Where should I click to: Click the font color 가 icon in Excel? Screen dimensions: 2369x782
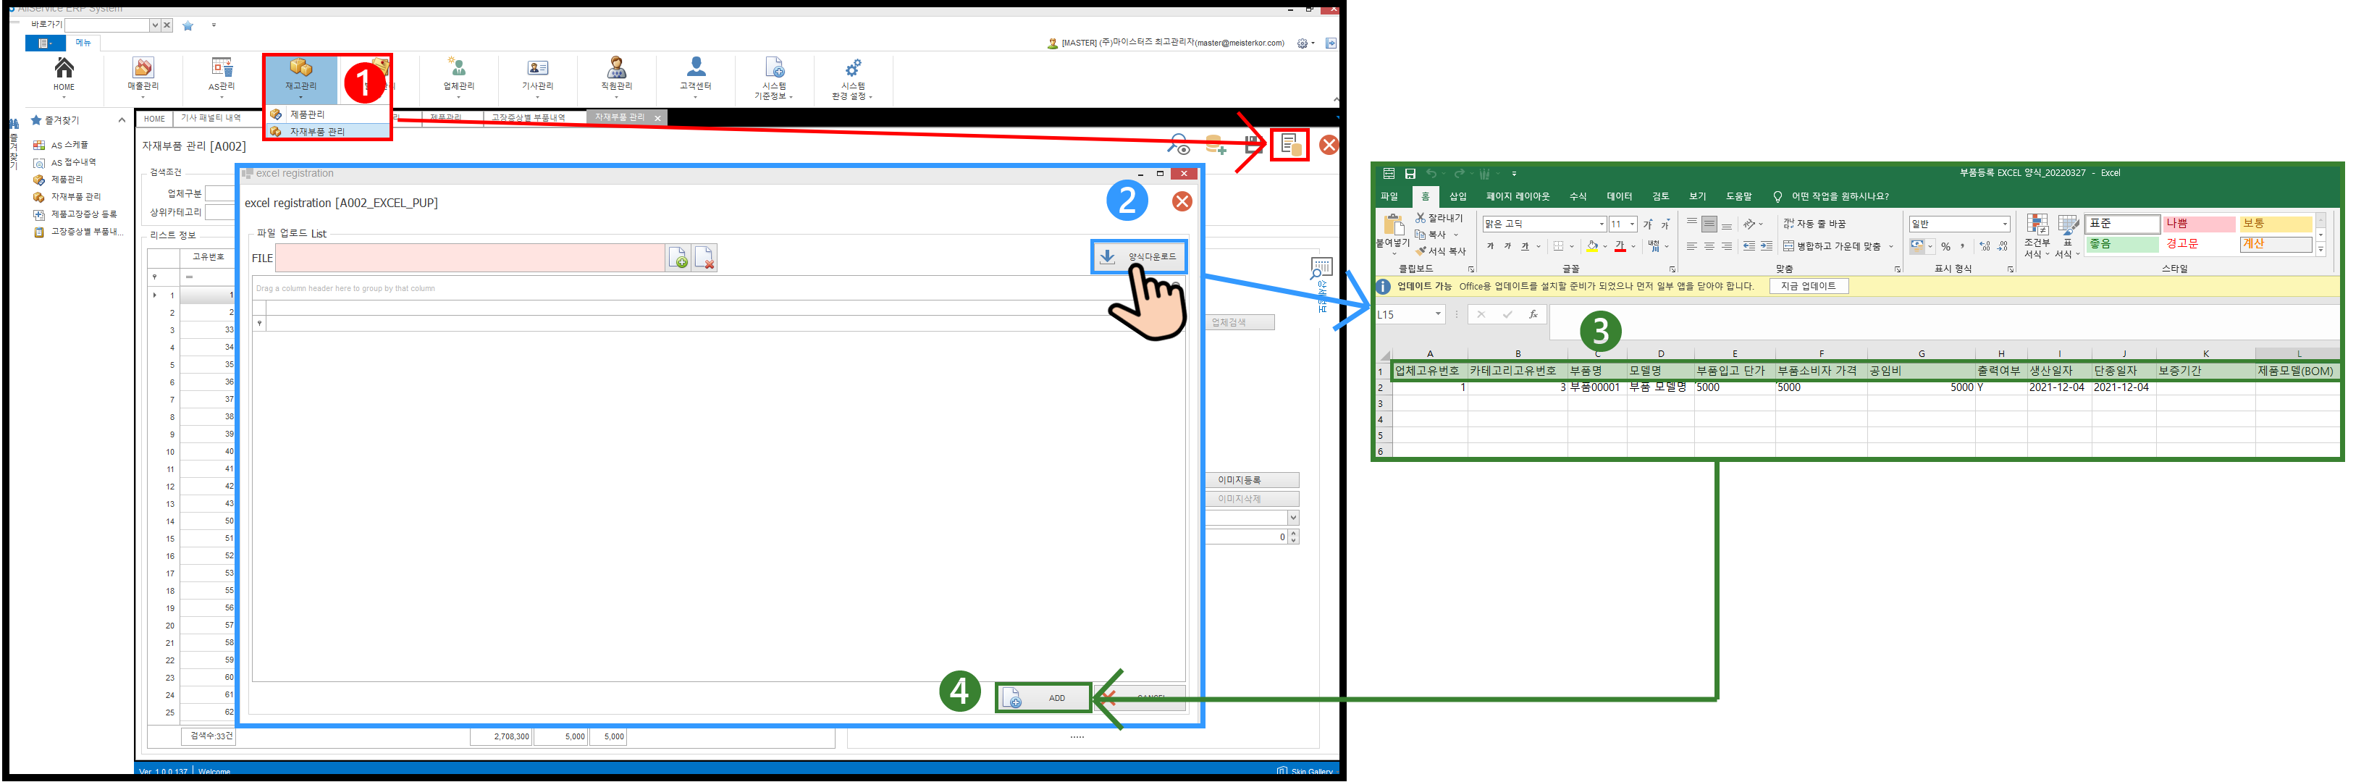(x=1620, y=247)
